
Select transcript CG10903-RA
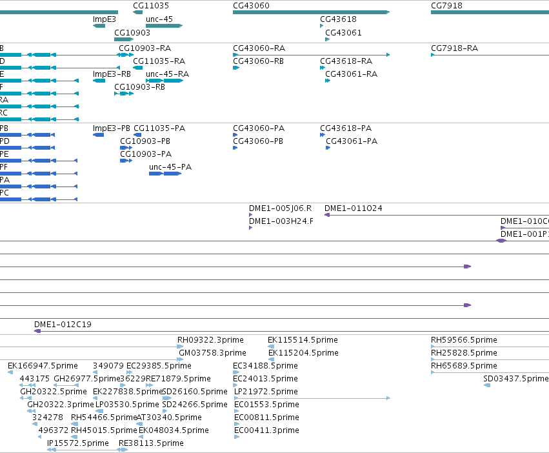pos(145,48)
